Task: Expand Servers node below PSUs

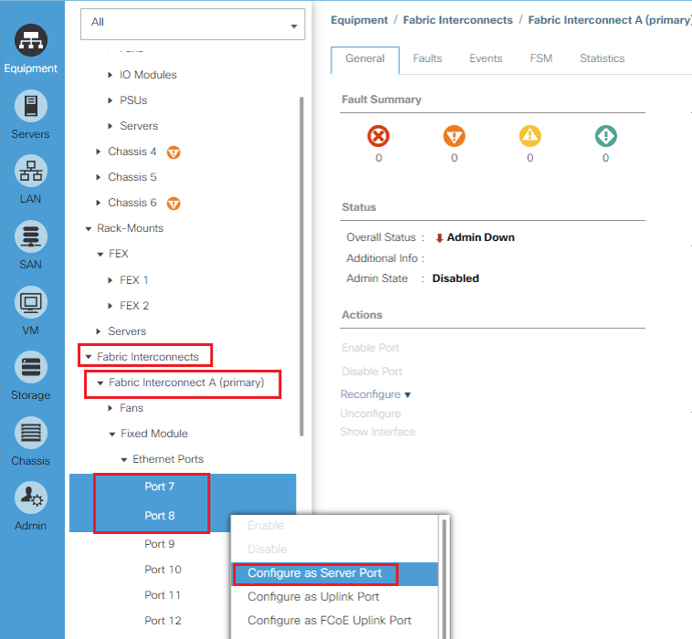Action: pyautogui.click(x=110, y=126)
